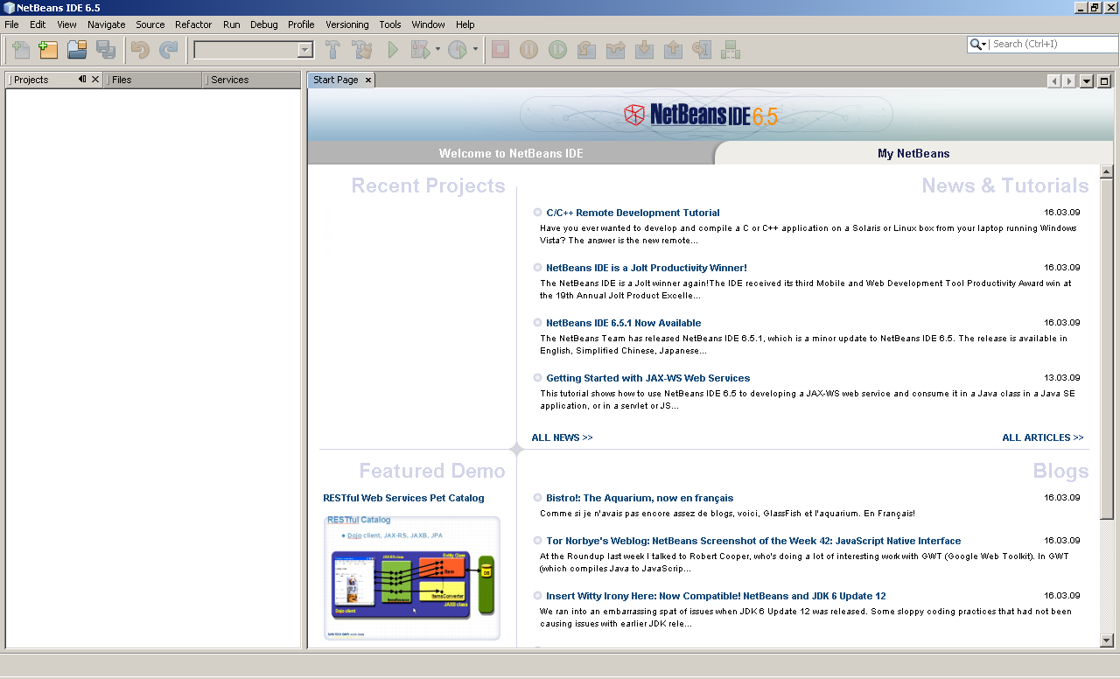
Task: Expand the Debug Main Project dropdown arrow
Action: pyautogui.click(x=437, y=50)
